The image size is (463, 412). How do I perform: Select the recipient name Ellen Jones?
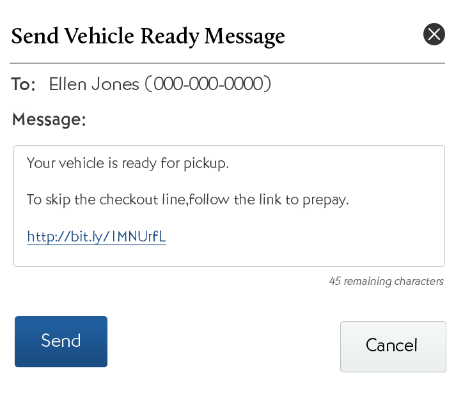tap(94, 84)
